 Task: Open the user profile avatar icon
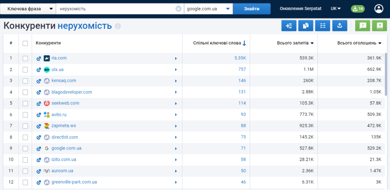coord(379,9)
